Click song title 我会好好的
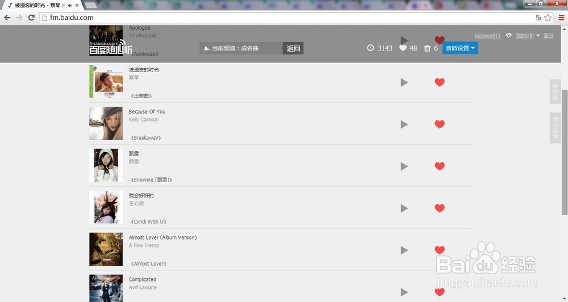The image size is (568, 302). (141, 195)
